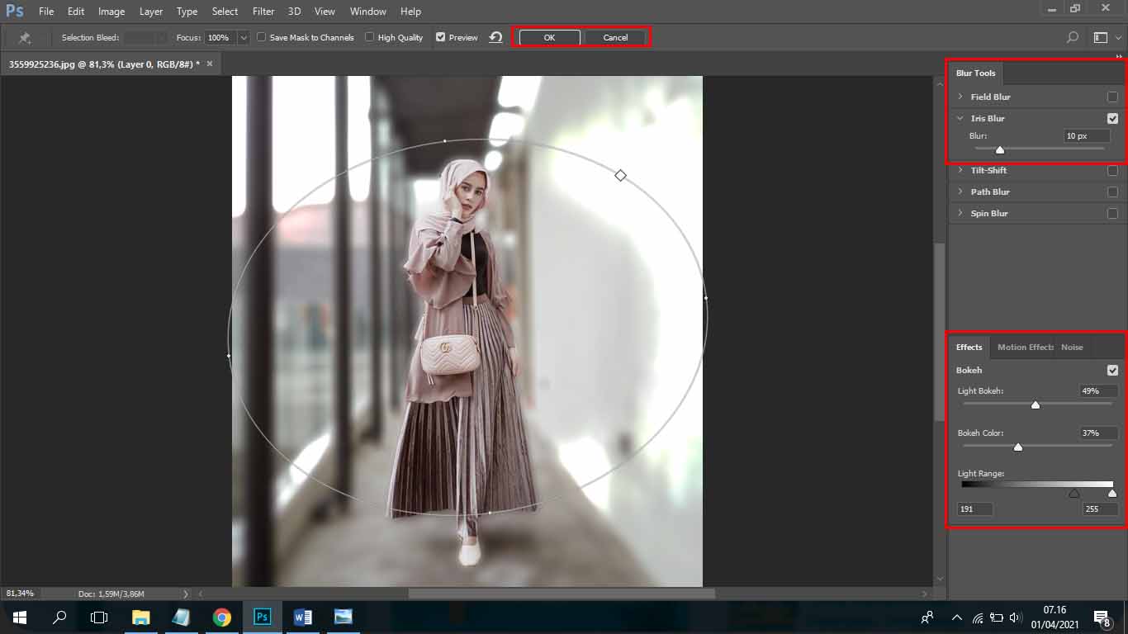
Task: Click the Photoshop Ps logo in the menu bar
Action: point(15,11)
